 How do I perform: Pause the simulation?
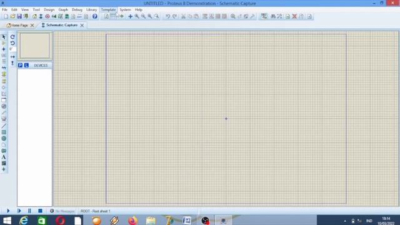(29, 211)
